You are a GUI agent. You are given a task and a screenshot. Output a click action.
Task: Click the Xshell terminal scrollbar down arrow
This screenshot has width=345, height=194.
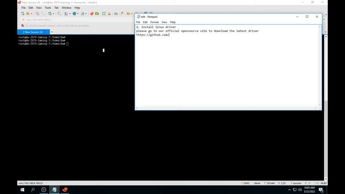(x=326, y=179)
